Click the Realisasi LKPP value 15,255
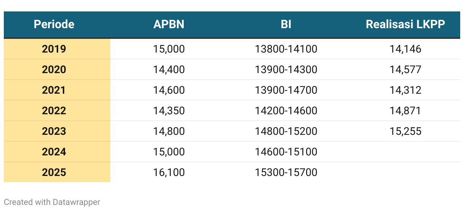 coord(405,131)
